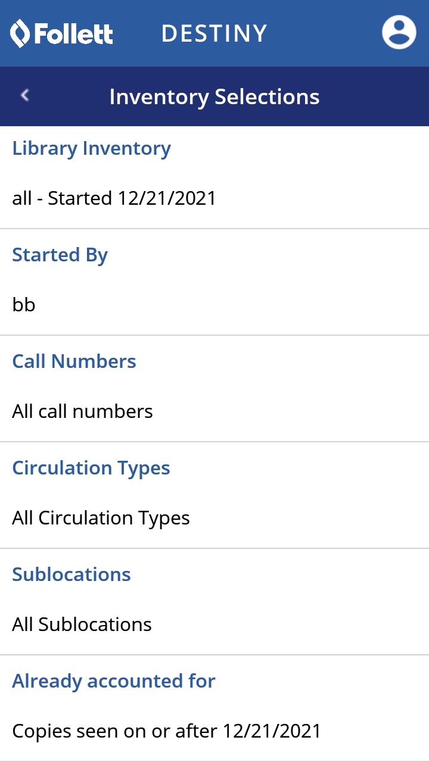Open the 'all - Started 12/21/2021' inventory value
This screenshot has height=762, width=429.
[114, 198]
